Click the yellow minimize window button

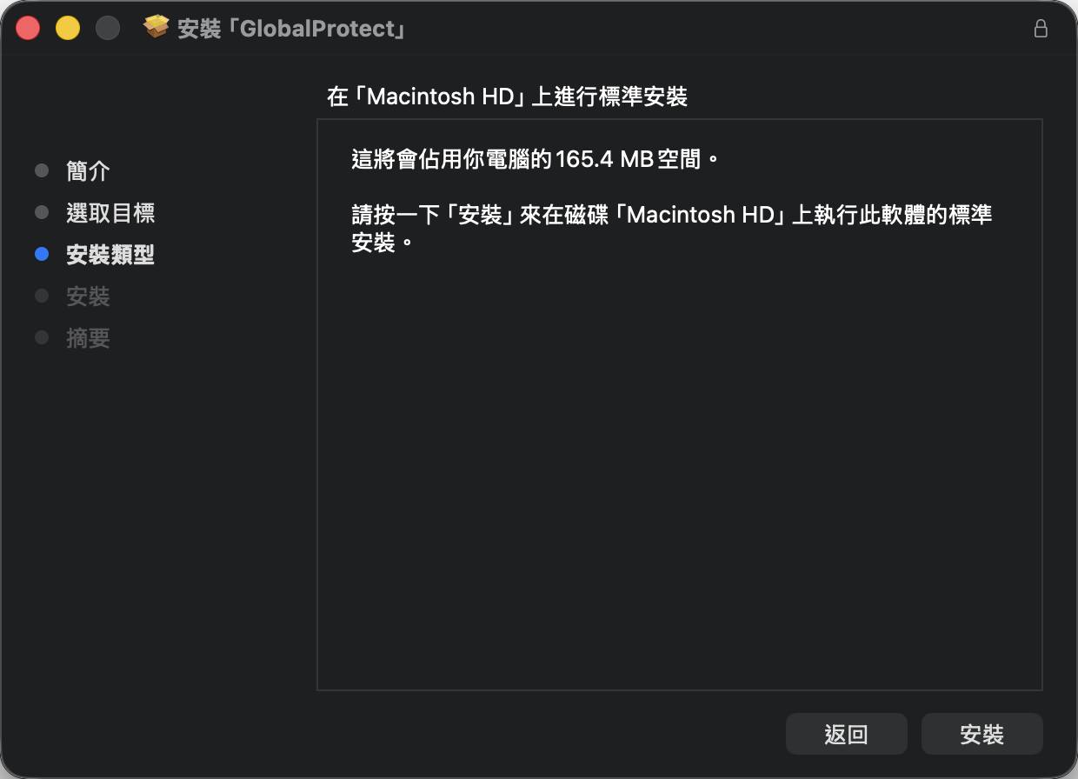(68, 29)
